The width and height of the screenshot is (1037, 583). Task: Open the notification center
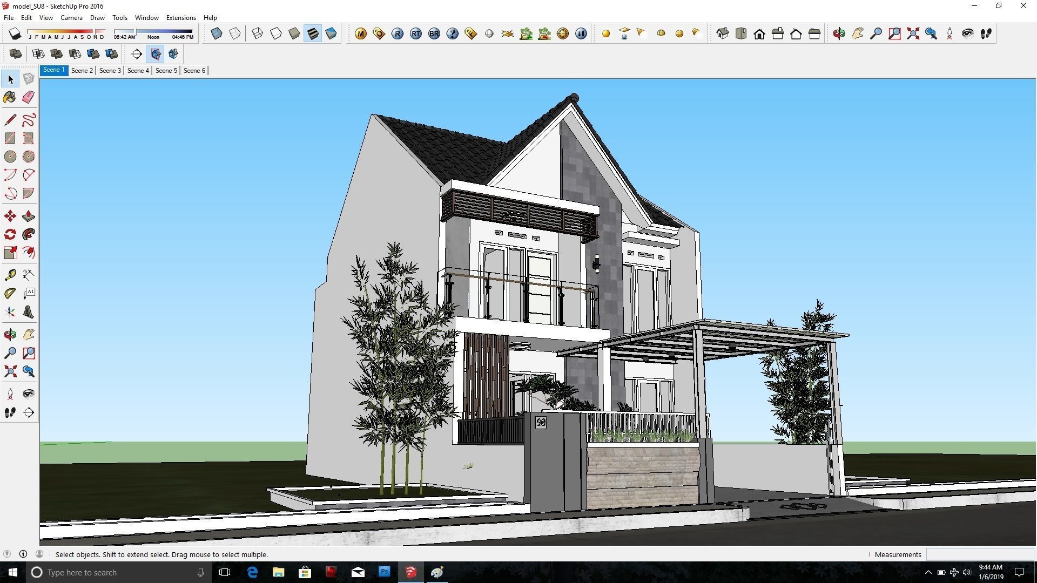click(x=1019, y=572)
